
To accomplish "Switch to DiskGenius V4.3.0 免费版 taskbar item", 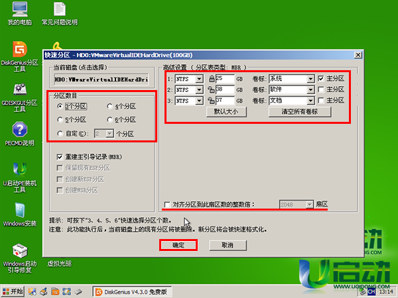I will pyautogui.click(x=132, y=292).
